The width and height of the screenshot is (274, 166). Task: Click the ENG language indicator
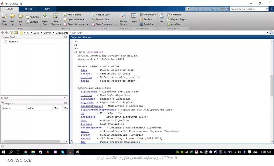tap(255, 152)
